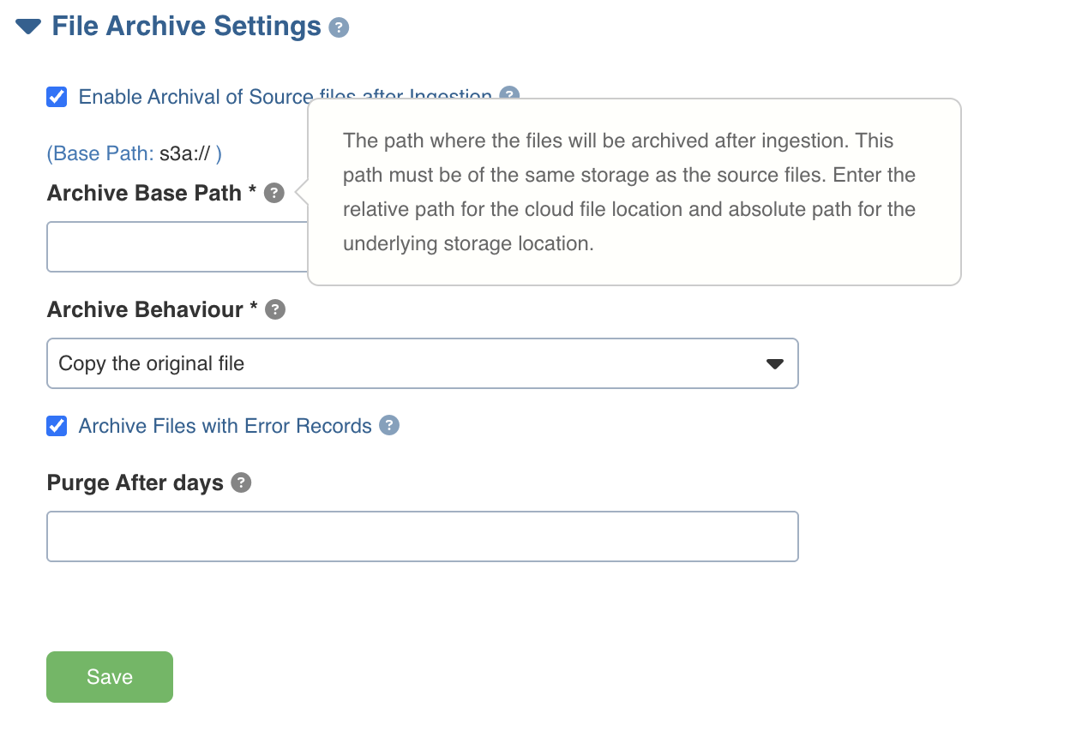Uncheck Archive Files with Error Records checkbox
Image resolution: width=1070 pixels, height=737 pixels.
click(57, 426)
